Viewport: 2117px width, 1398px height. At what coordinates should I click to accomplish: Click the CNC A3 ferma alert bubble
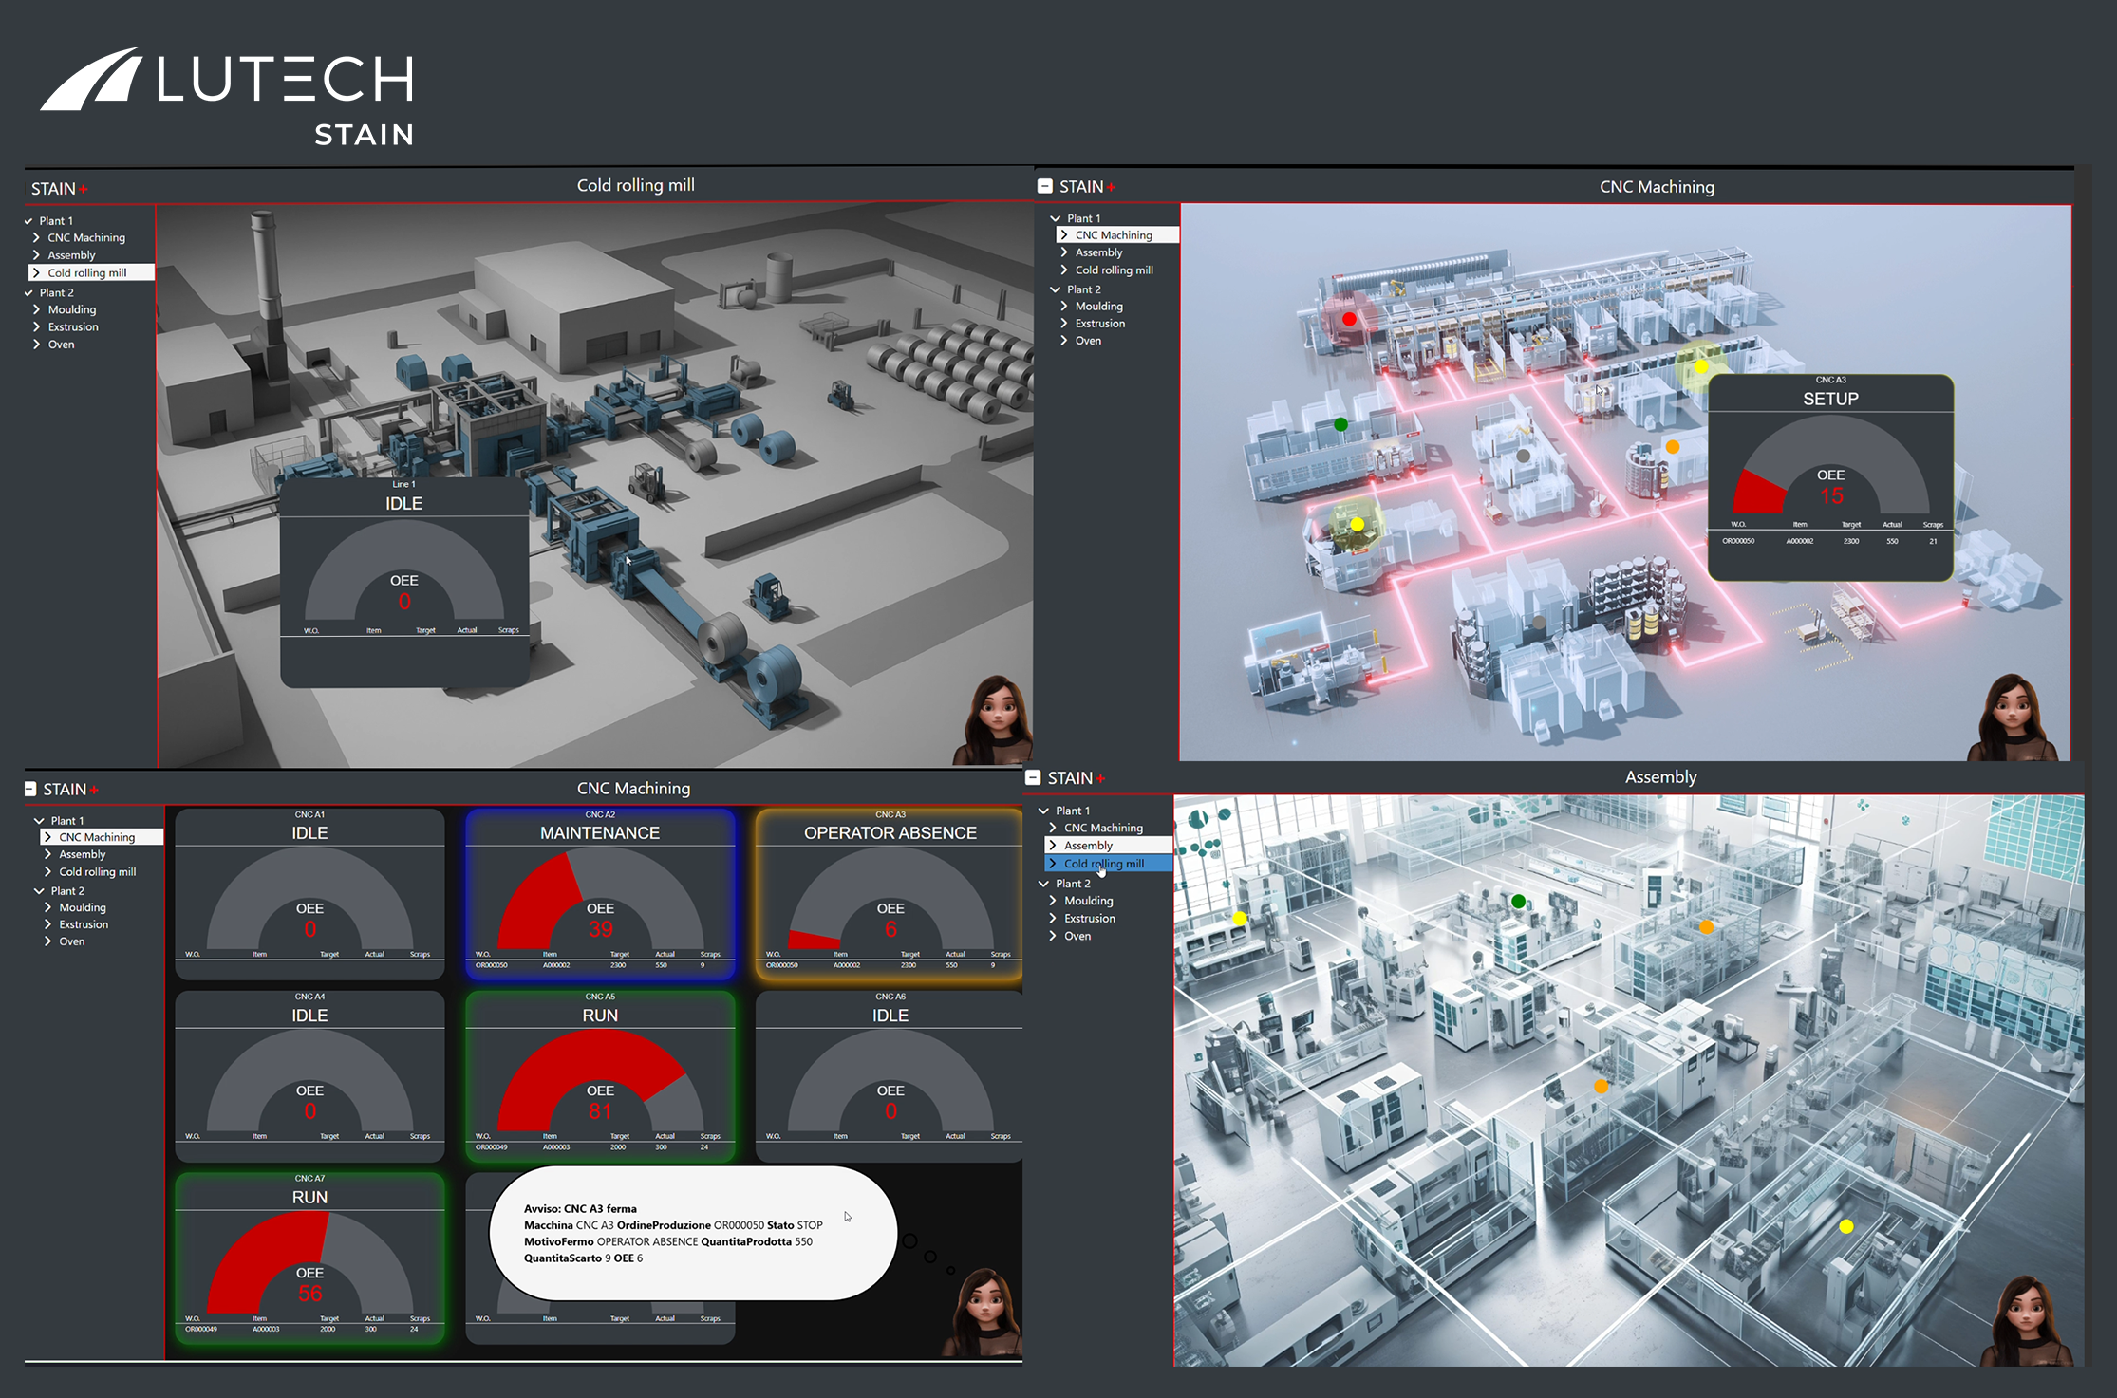(692, 1233)
